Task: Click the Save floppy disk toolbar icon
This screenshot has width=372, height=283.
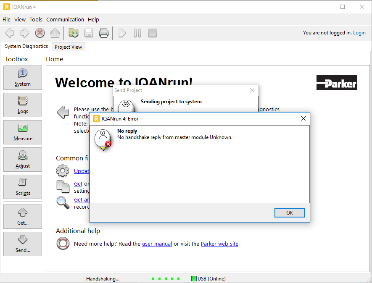Action: [x=89, y=33]
